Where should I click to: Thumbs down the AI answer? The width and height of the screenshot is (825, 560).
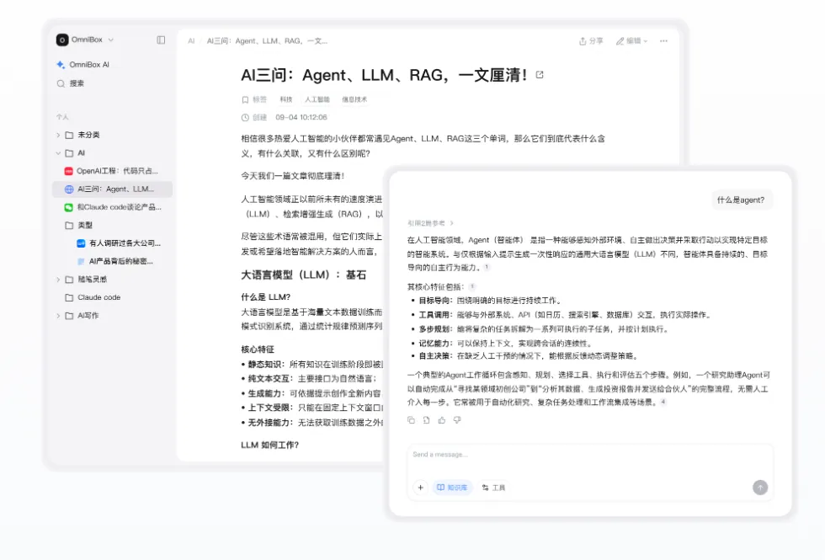pos(456,419)
